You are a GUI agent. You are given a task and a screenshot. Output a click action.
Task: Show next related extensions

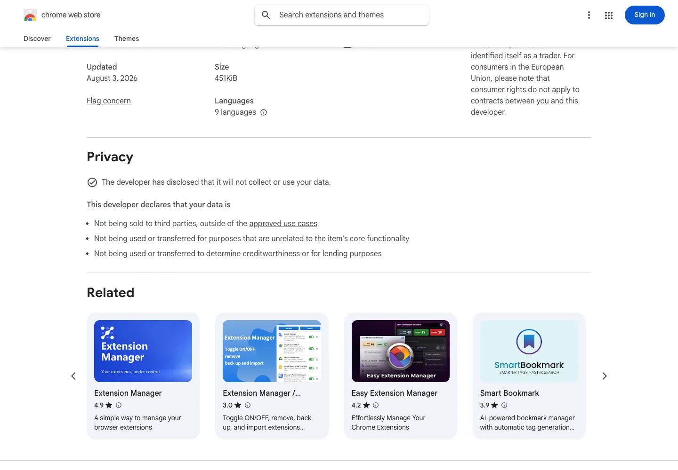click(605, 376)
